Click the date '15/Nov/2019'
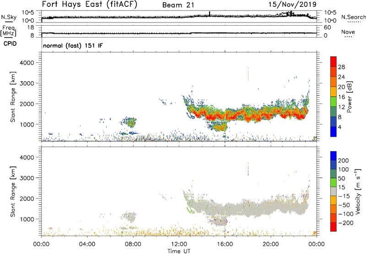This screenshot has height=254, width=366. [x=292, y=4]
